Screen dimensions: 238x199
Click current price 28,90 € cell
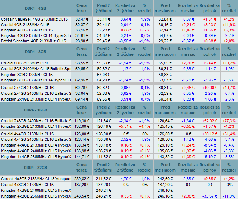click(82, 41)
